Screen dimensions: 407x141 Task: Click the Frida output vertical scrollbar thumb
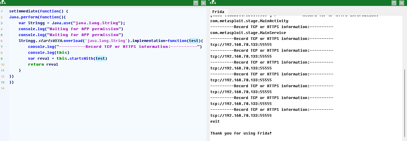[404, 102]
